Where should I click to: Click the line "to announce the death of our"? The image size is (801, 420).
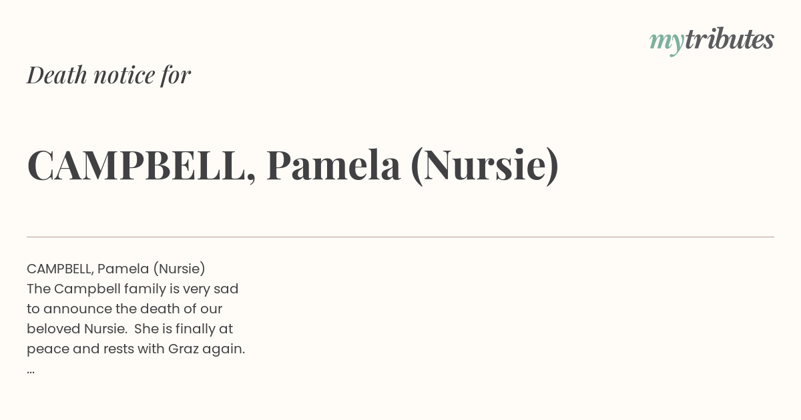pyautogui.click(x=124, y=309)
